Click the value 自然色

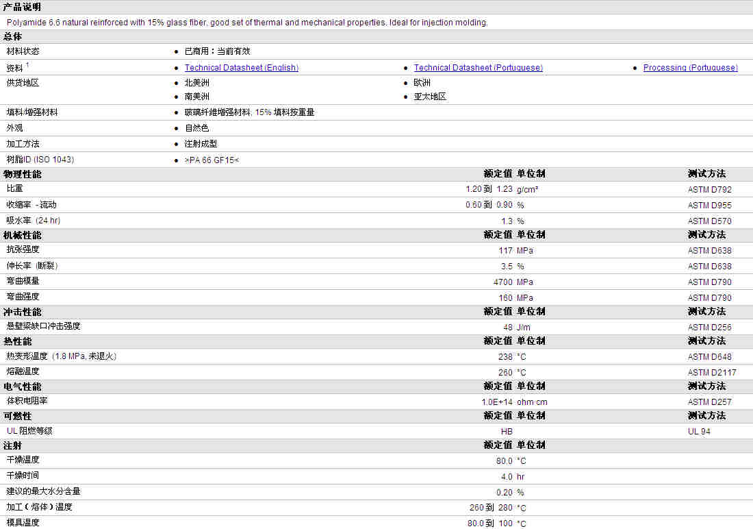click(197, 128)
